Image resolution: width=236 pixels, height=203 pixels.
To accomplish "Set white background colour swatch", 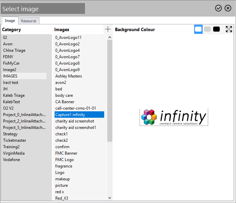I will coord(198,29).
